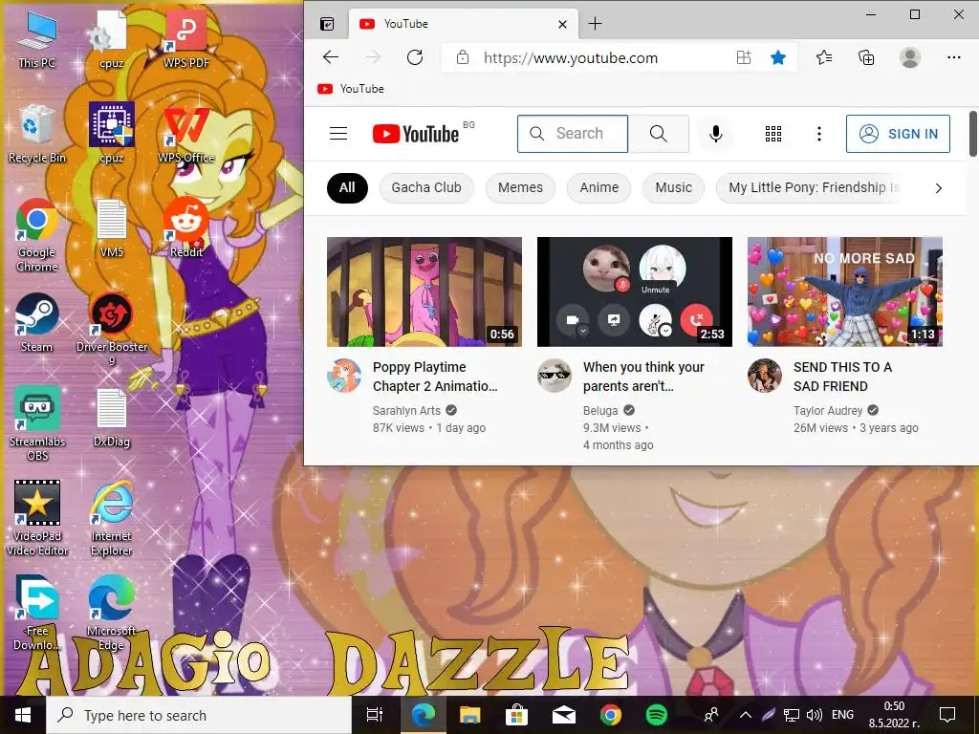Open Microsoft Store from the taskbar
979x734 pixels.
pyautogui.click(x=516, y=715)
